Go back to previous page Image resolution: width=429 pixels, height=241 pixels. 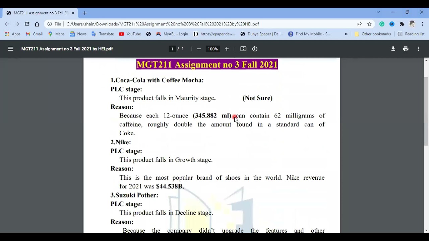pyautogui.click(x=7, y=24)
